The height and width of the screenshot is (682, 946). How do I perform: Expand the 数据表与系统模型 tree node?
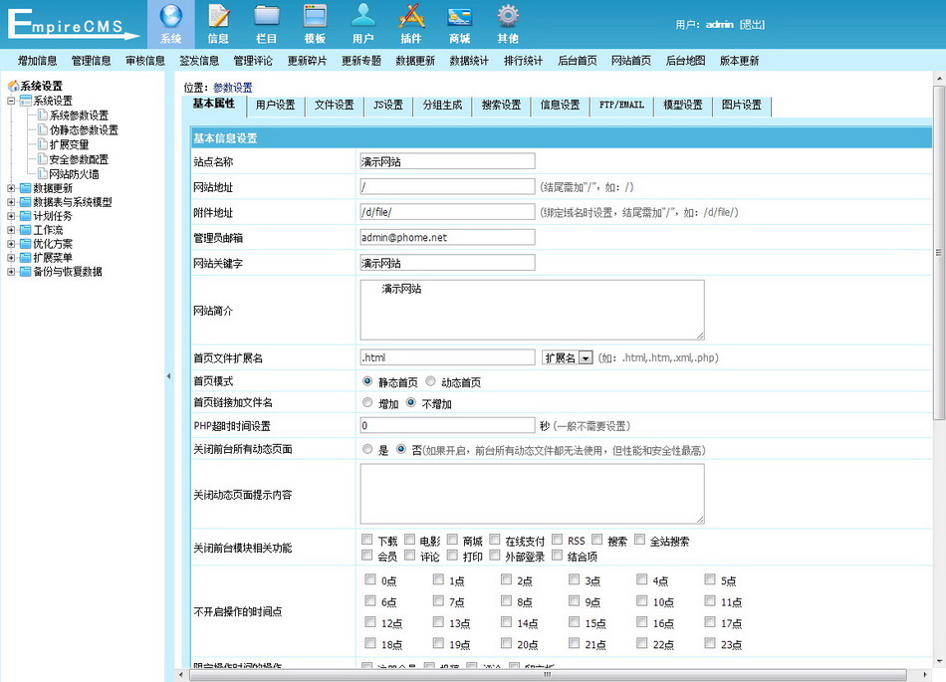tap(11, 202)
